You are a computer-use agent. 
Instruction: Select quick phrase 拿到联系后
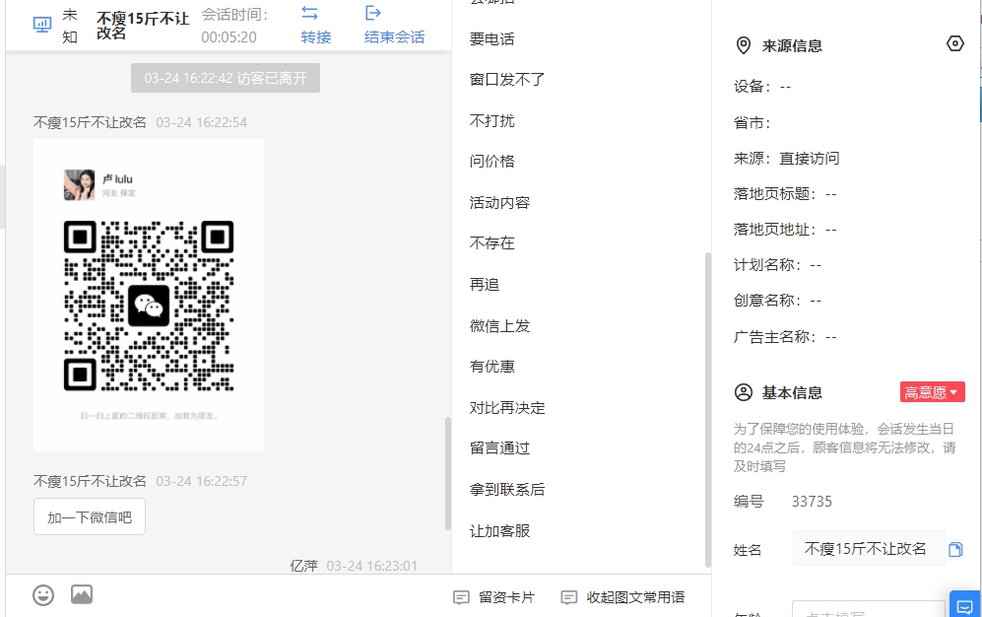(507, 489)
